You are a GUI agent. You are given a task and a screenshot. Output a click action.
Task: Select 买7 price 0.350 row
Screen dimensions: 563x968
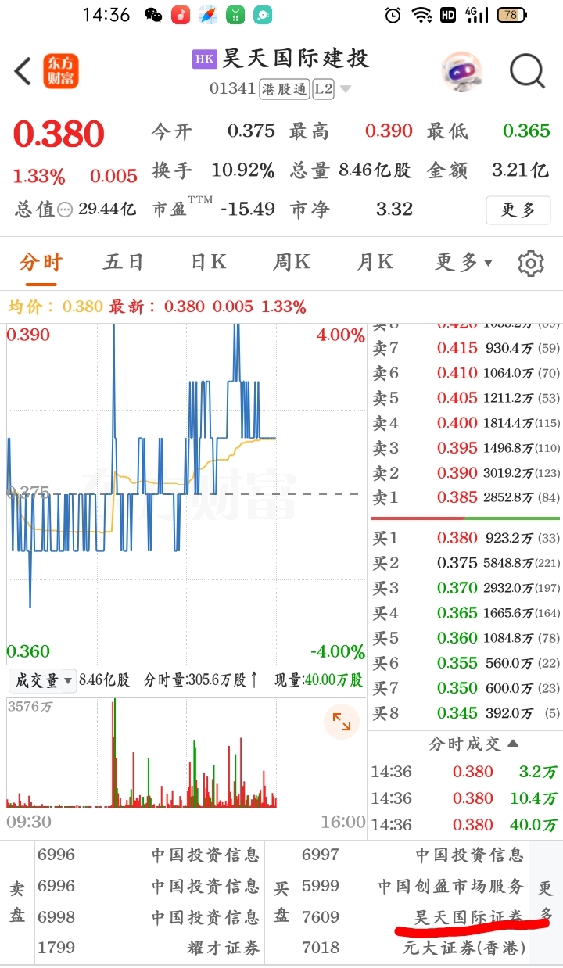465,688
